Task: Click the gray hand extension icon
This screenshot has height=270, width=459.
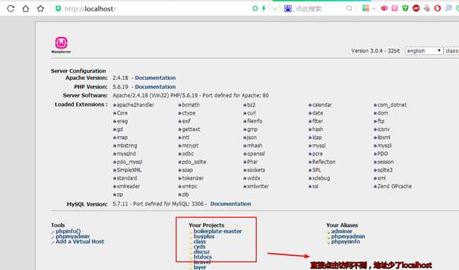Action: [427, 8]
